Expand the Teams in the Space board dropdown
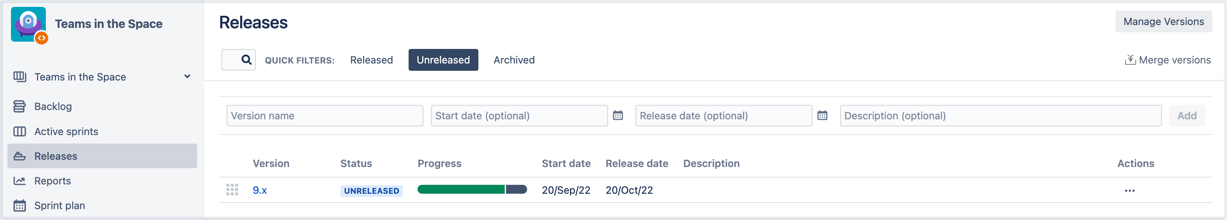 (187, 76)
